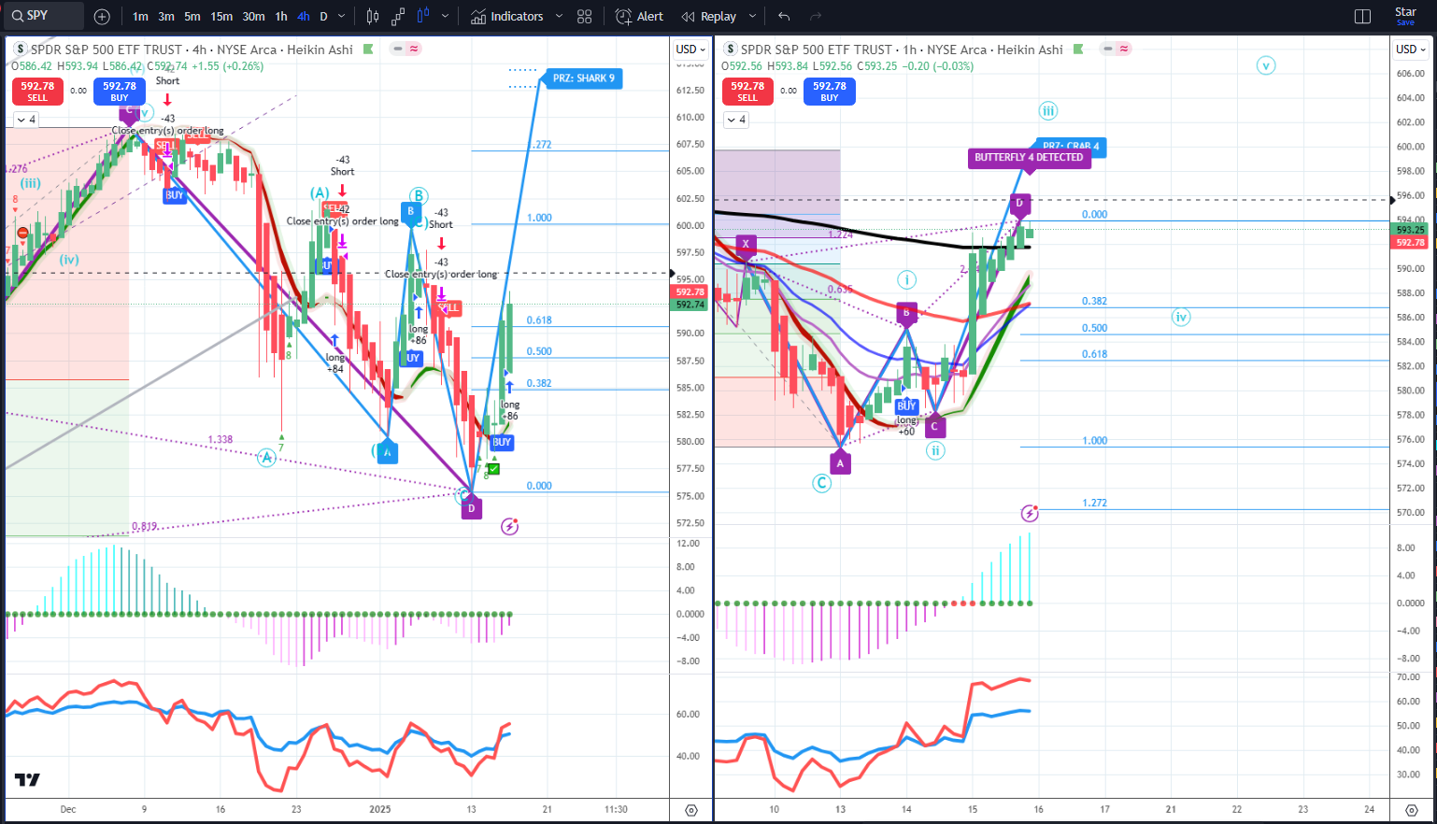Screen dimensions: 1437x824
Task: Expand the favorite indicators dropdown arrow
Action: [559, 16]
